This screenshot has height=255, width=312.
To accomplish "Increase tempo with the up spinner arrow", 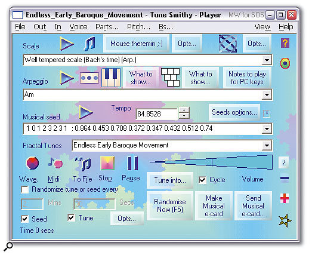I will click(184, 110).
